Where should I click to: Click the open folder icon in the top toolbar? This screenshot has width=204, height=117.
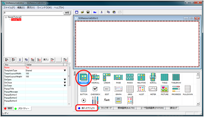pyautogui.click(x=82, y=12)
